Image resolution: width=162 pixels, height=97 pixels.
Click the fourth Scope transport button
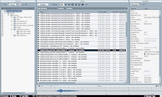pos(43,86)
